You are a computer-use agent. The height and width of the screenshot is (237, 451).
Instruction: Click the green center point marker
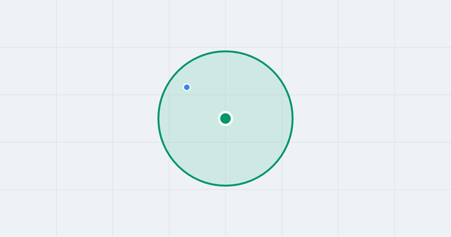[x=225, y=118]
